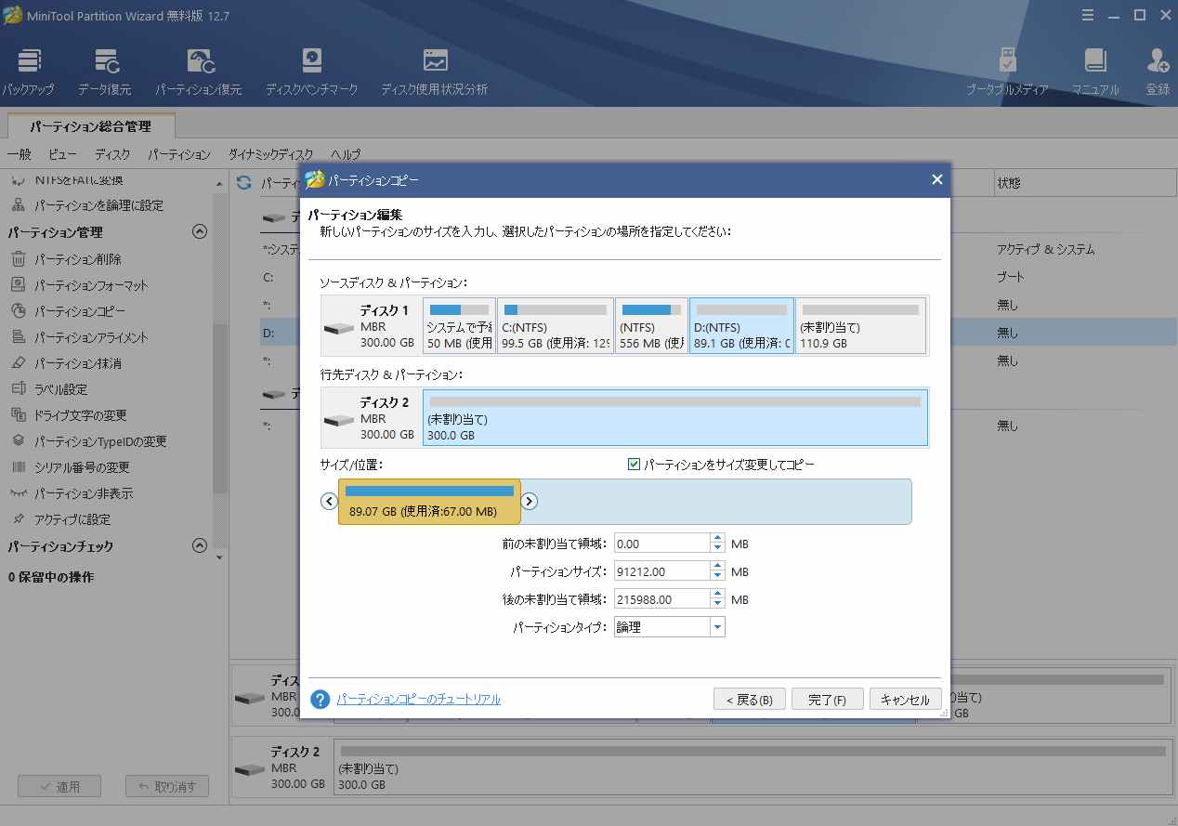Click the パーティションサイズ input field
The height and width of the screenshot is (826, 1178).
click(661, 570)
